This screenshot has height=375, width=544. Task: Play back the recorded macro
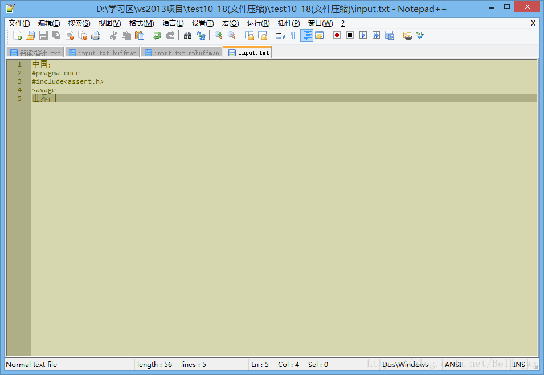(363, 35)
